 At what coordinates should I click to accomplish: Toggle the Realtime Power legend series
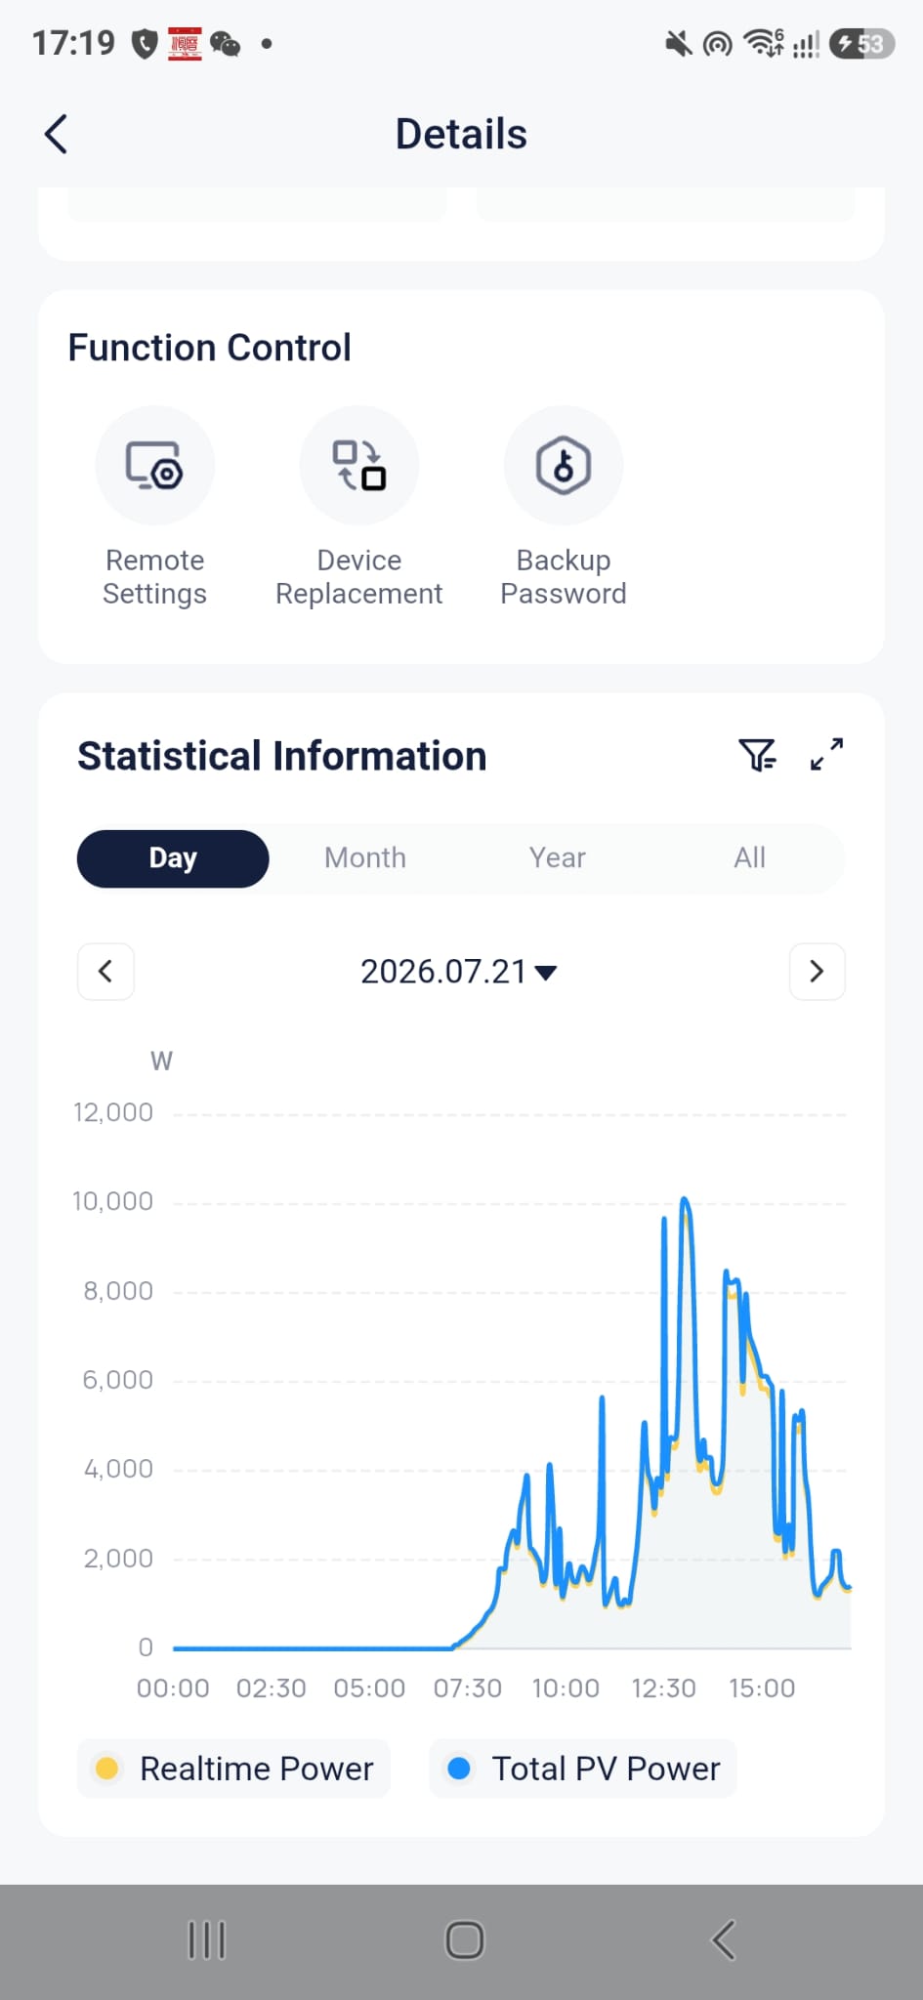click(x=233, y=1769)
